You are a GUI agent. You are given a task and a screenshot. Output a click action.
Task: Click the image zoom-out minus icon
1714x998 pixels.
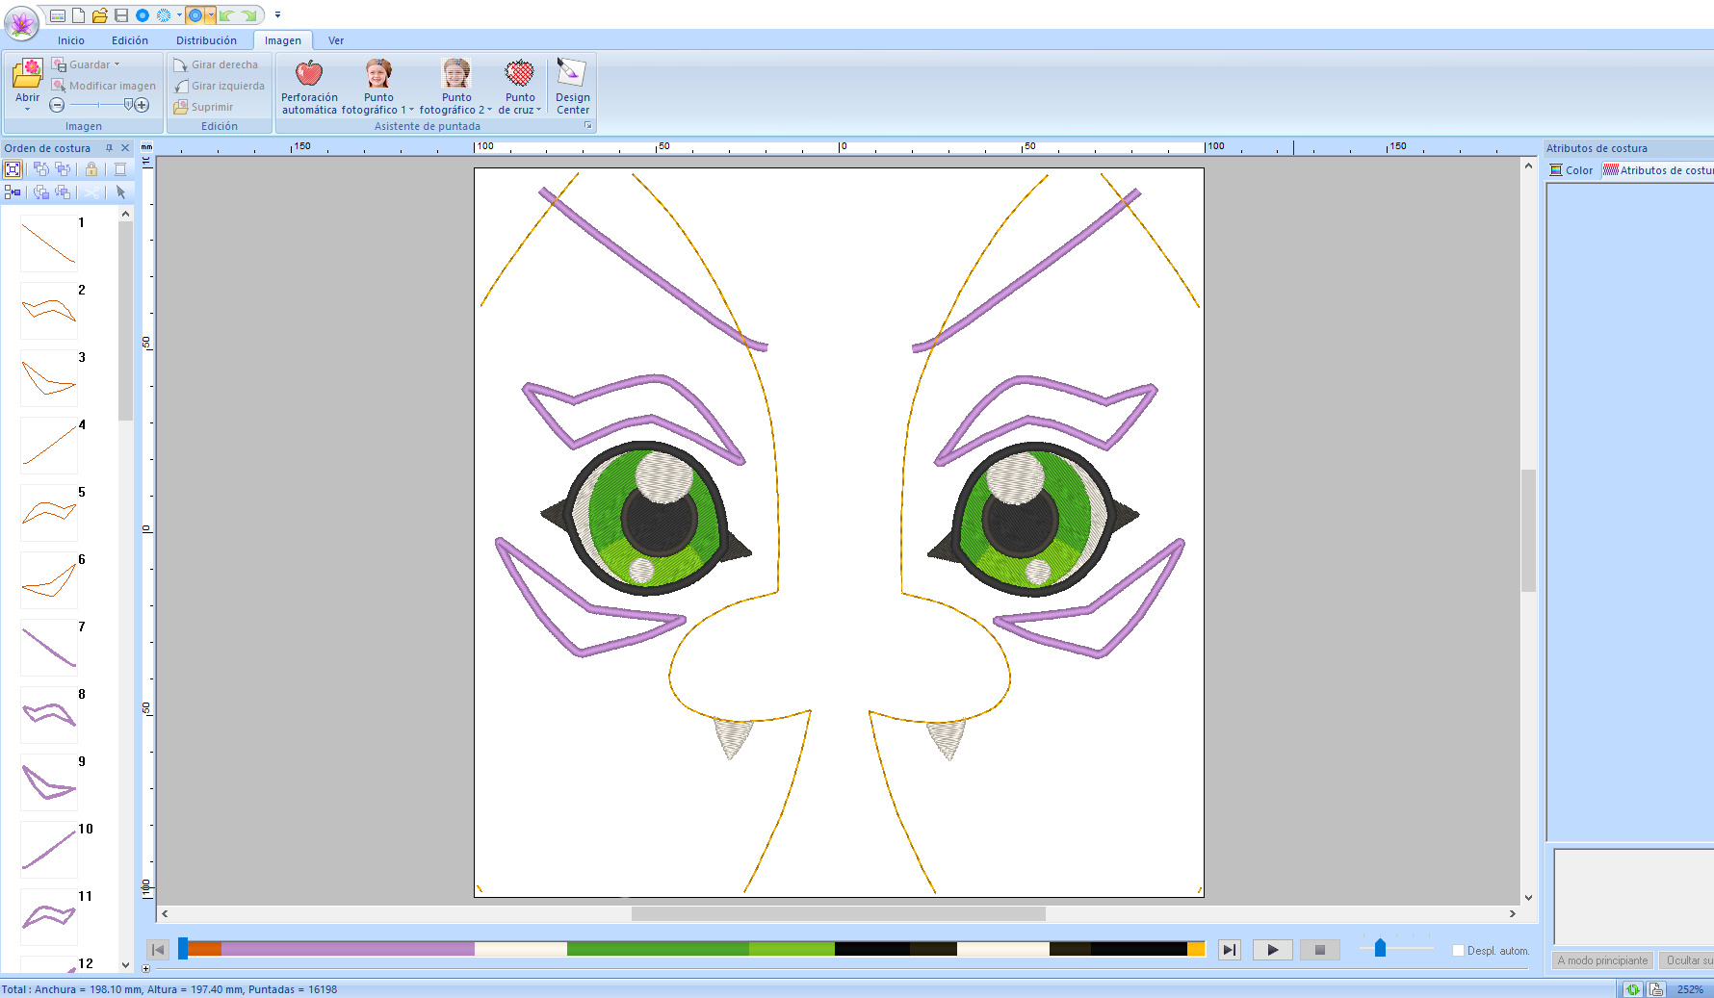[57, 105]
